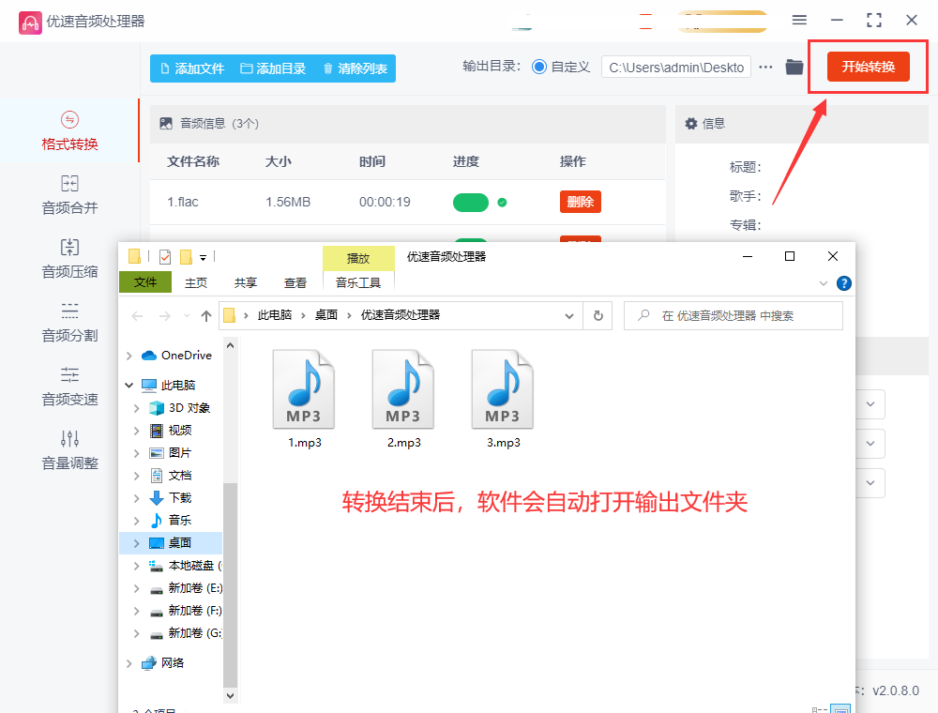Viewport: 938px width, 713px height.
Task: Expand the 图片 tree node
Action: (x=137, y=453)
